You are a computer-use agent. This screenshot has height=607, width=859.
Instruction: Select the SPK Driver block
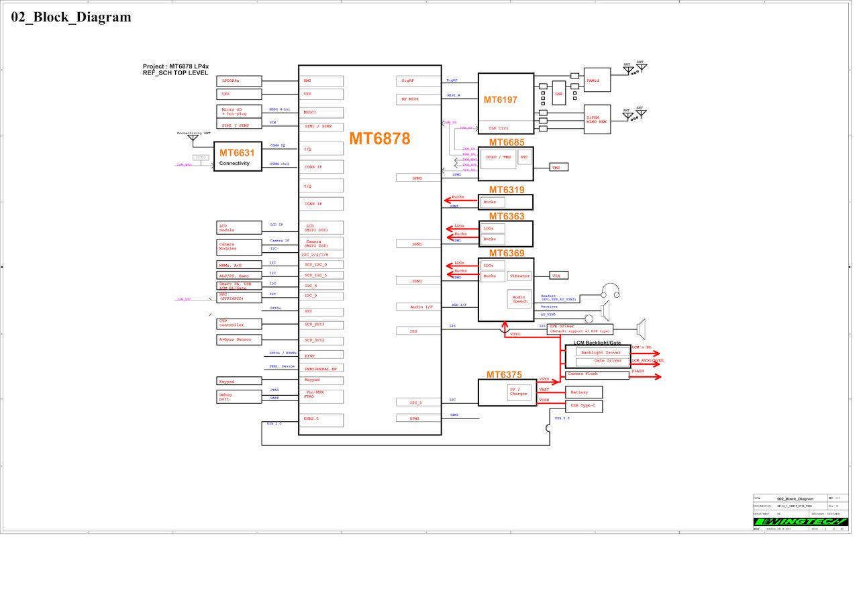[580, 329]
